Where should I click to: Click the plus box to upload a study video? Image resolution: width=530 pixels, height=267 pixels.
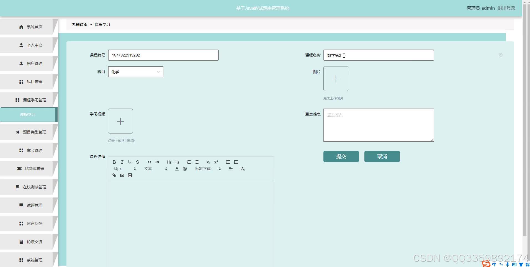tap(120, 121)
